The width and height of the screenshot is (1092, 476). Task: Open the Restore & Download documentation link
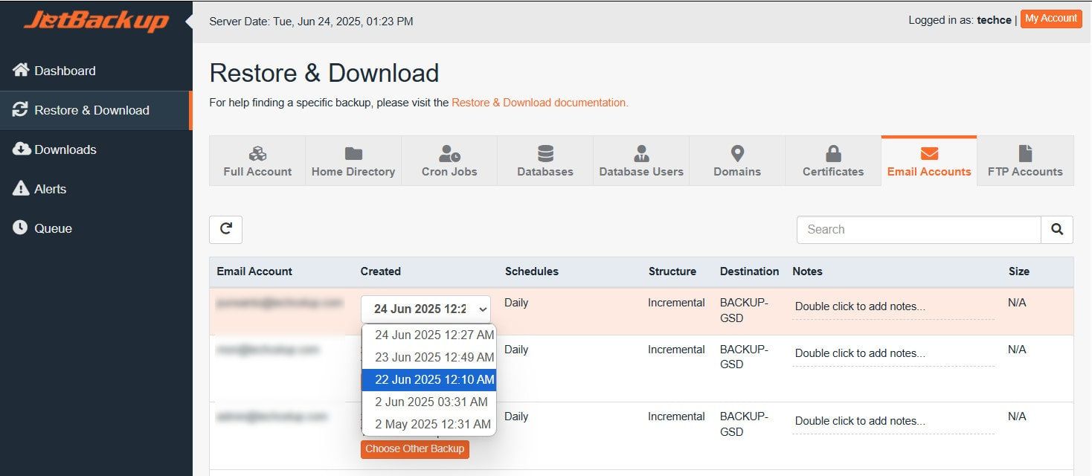tap(539, 103)
